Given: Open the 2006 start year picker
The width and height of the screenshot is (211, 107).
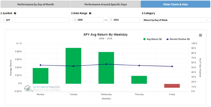Looking at the screenshot, I should click(x=88, y=20).
